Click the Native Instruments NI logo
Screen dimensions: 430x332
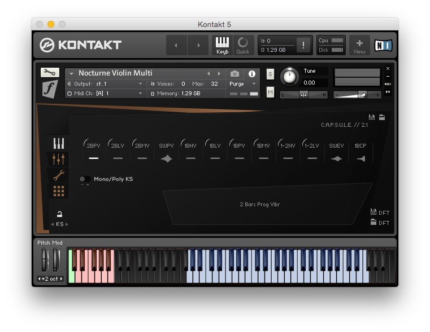[x=383, y=46]
